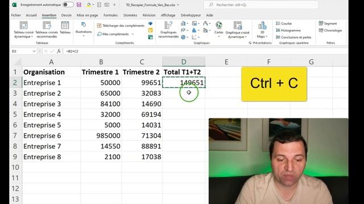Switch to the Mise en page tab

(87, 15)
